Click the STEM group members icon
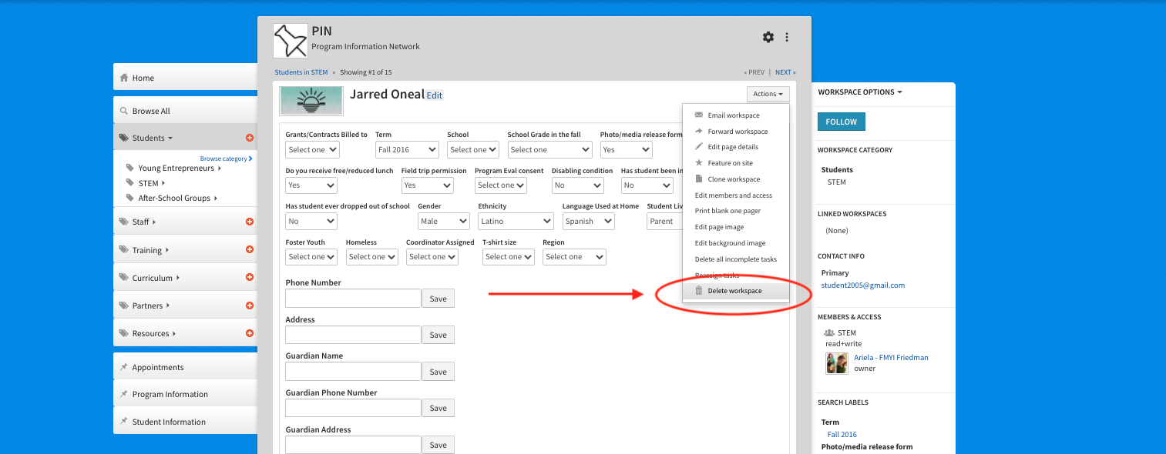This screenshot has width=1166, height=454. (x=829, y=333)
